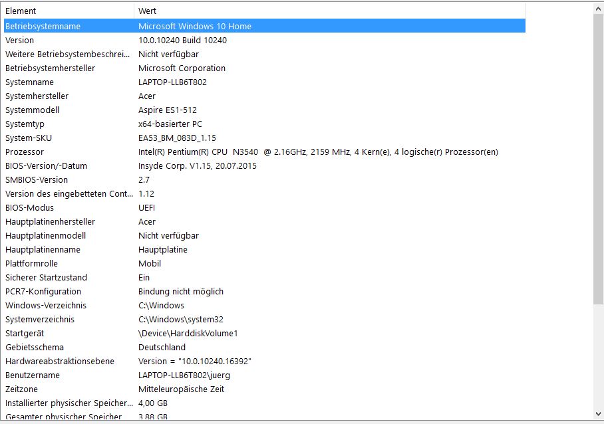Select the Systemmodell row label

click(32, 110)
